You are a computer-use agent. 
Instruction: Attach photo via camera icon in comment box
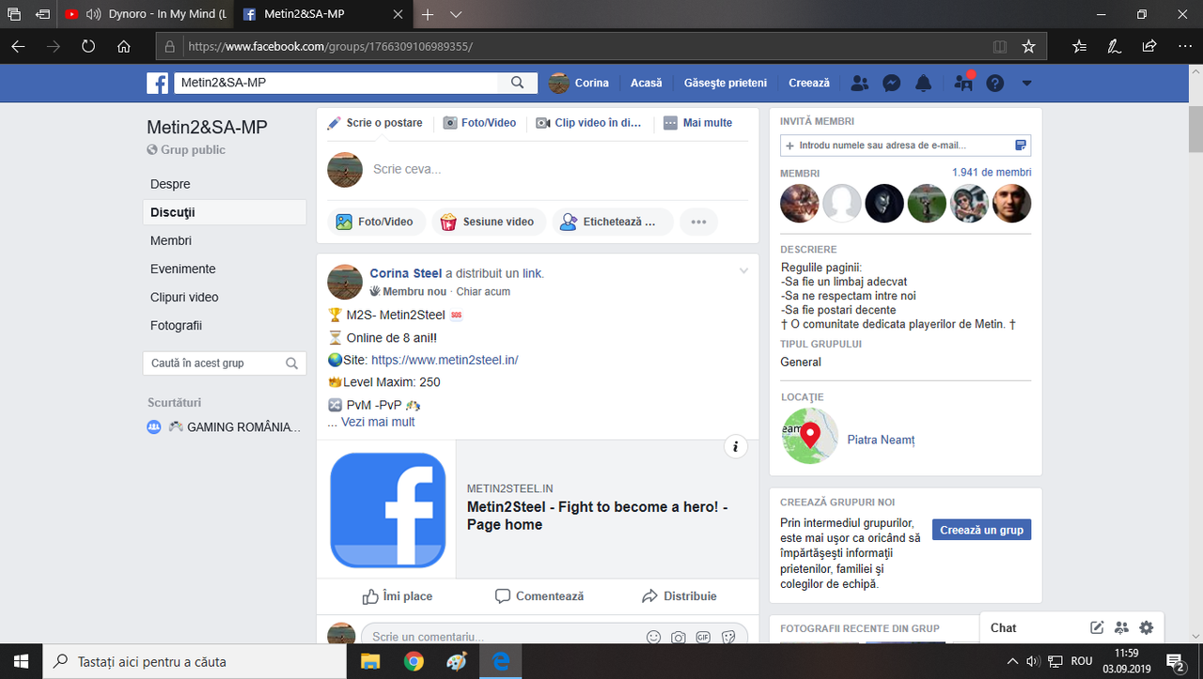678,637
